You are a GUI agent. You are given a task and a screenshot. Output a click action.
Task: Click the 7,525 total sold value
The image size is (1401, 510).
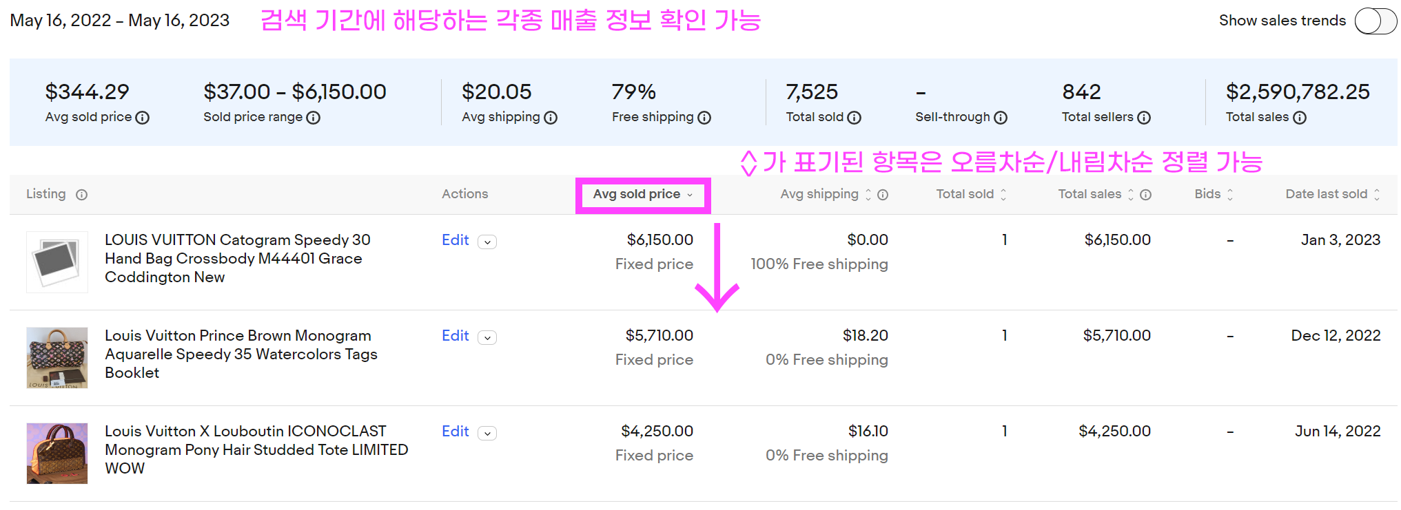812,92
